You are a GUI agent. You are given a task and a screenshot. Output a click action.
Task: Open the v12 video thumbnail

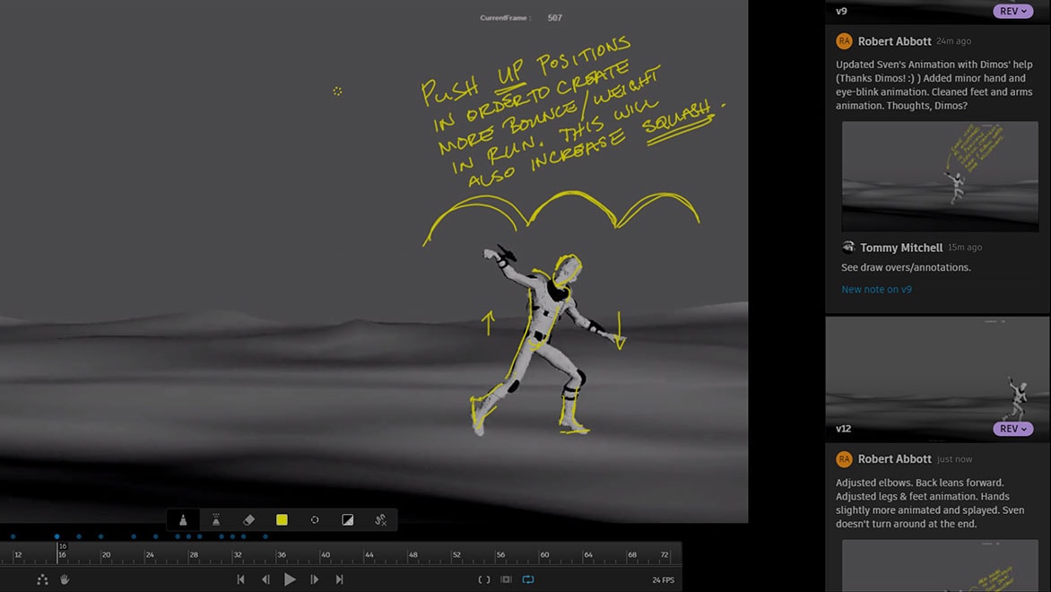tap(939, 377)
